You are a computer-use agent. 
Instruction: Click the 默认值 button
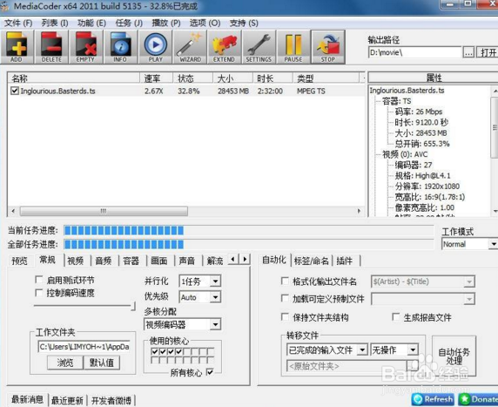[x=102, y=363]
